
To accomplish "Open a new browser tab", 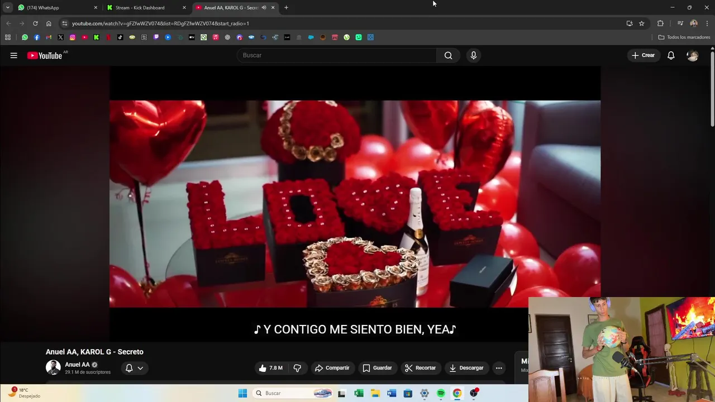I will 286,7.
